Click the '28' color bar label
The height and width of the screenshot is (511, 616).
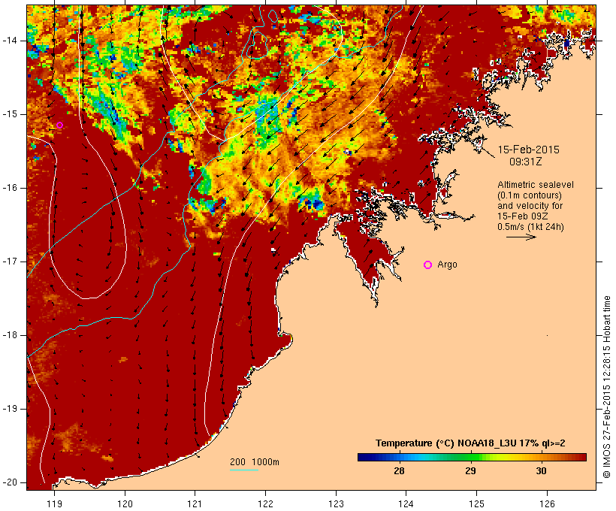[x=399, y=471]
